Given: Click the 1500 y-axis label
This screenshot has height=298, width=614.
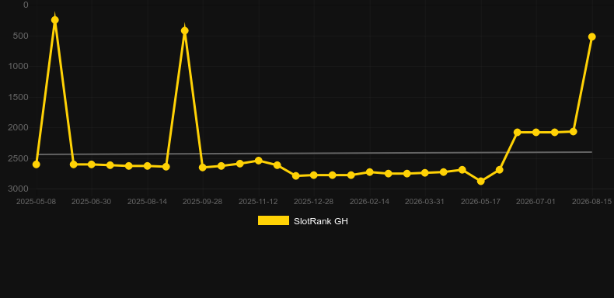Looking at the screenshot, I should click(19, 97).
